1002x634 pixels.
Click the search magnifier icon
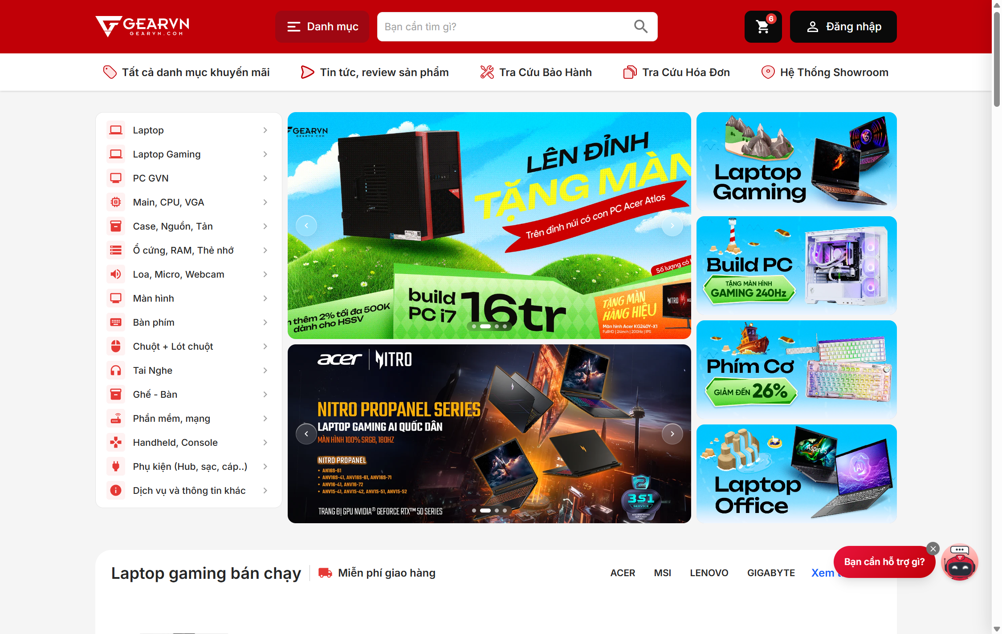(640, 27)
